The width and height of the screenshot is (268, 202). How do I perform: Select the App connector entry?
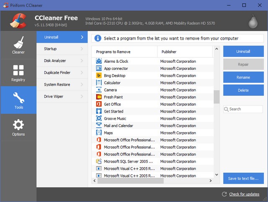(152, 68)
